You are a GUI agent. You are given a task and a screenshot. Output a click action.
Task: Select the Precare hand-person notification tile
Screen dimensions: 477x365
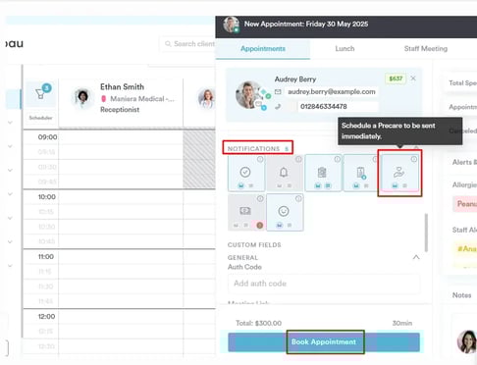click(399, 173)
